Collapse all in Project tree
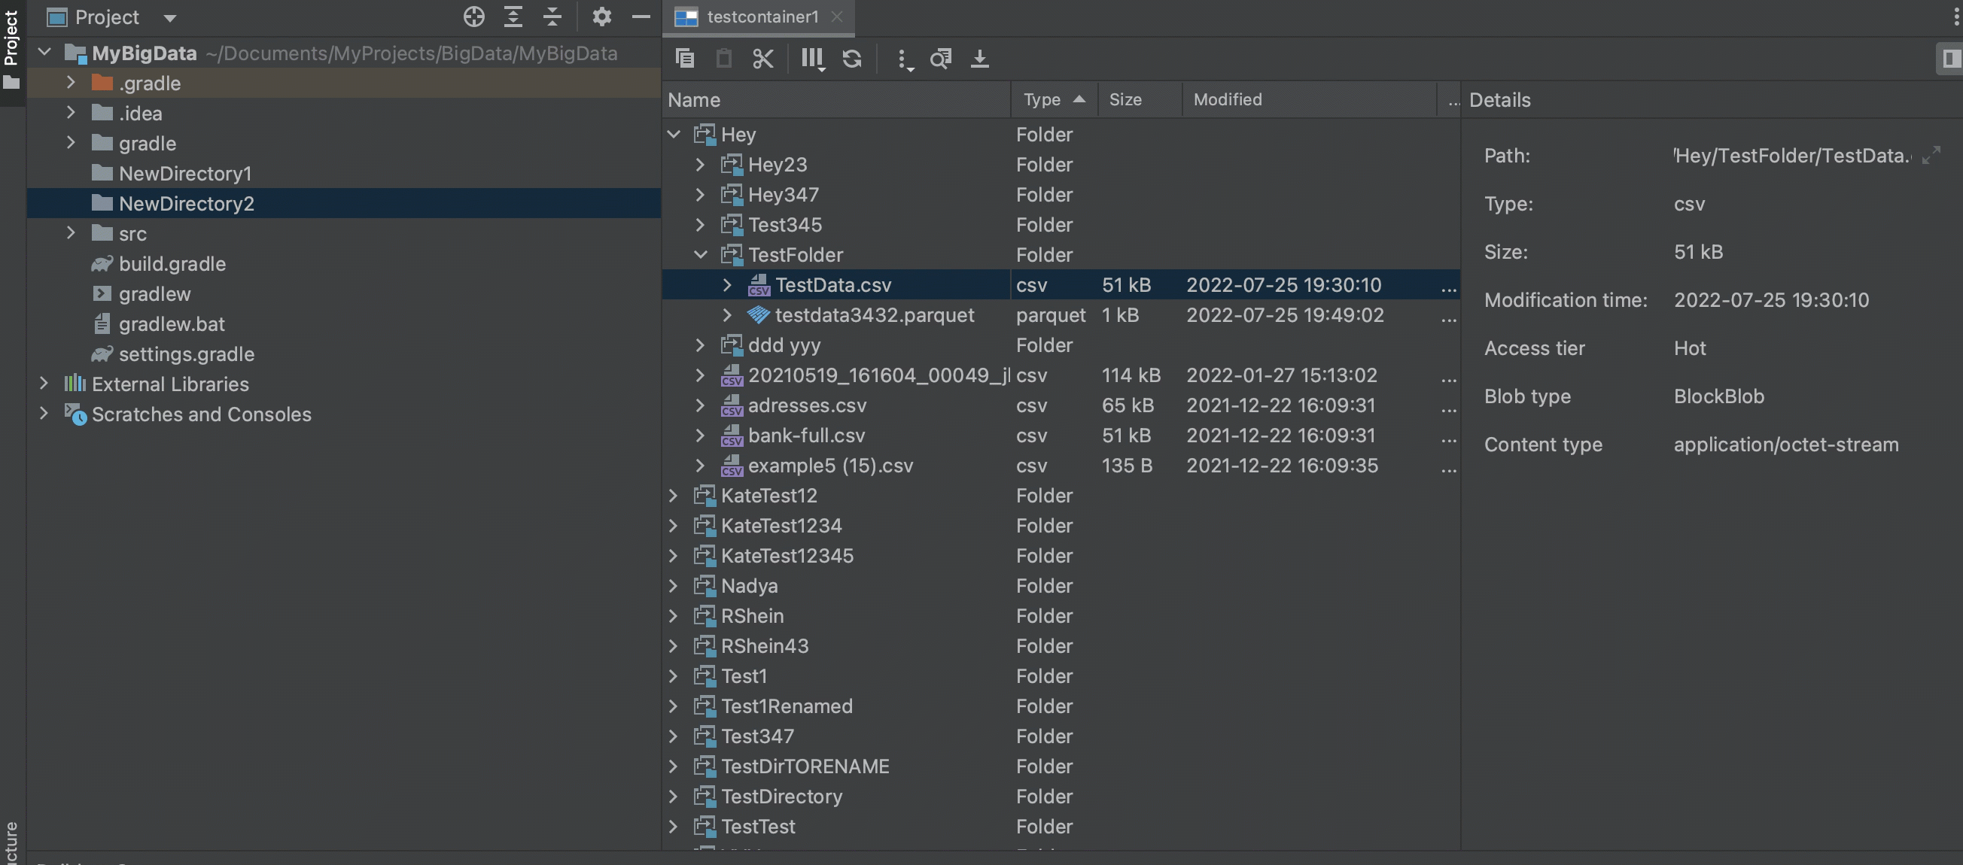This screenshot has width=1963, height=865. tap(552, 17)
